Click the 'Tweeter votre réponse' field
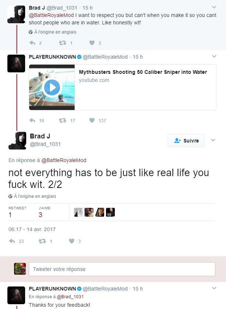This screenshot has height=309, width=226. click(x=122, y=269)
